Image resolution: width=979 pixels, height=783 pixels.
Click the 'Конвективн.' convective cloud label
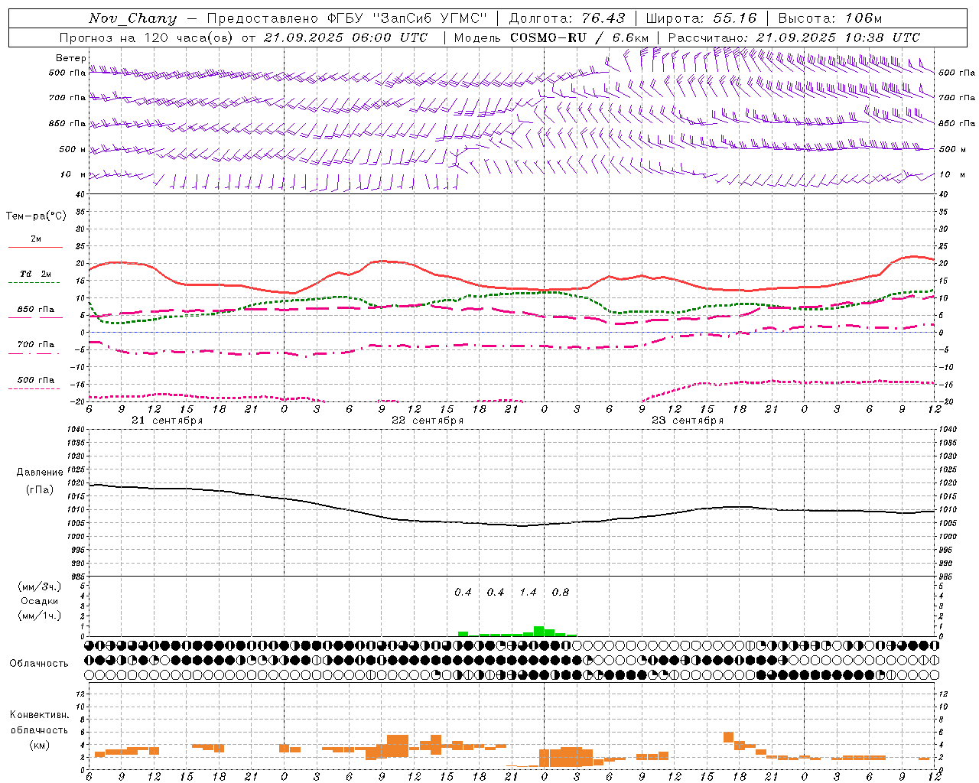[x=39, y=715]
